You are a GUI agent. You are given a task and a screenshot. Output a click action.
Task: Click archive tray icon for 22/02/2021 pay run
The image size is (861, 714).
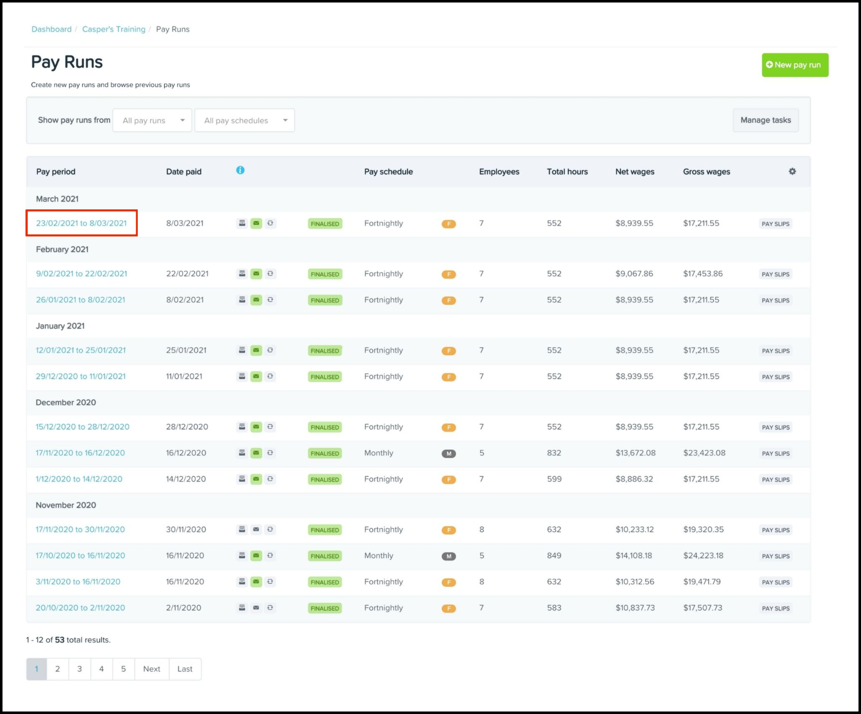[242, 274]
